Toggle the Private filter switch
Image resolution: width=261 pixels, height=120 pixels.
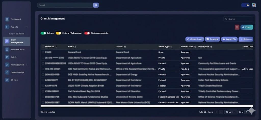click(x=43, y=33)
